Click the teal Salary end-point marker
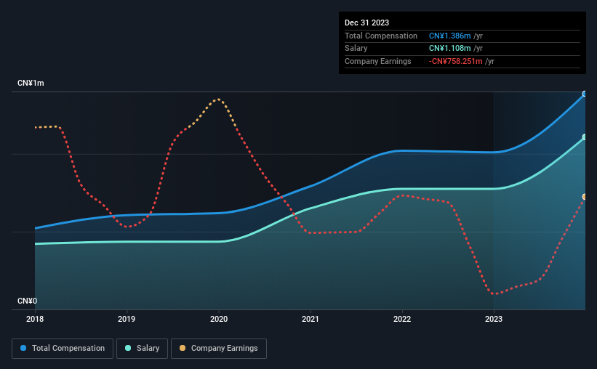This screenshot has height=369, width=597. tap(585, 137)
